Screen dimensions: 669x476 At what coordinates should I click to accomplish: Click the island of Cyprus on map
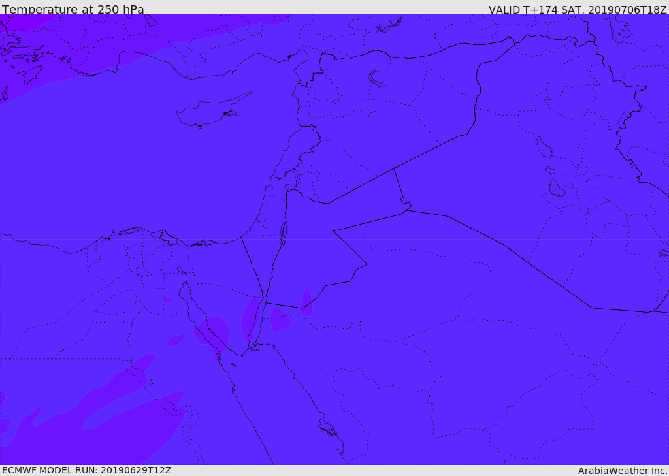click(214, 111)
